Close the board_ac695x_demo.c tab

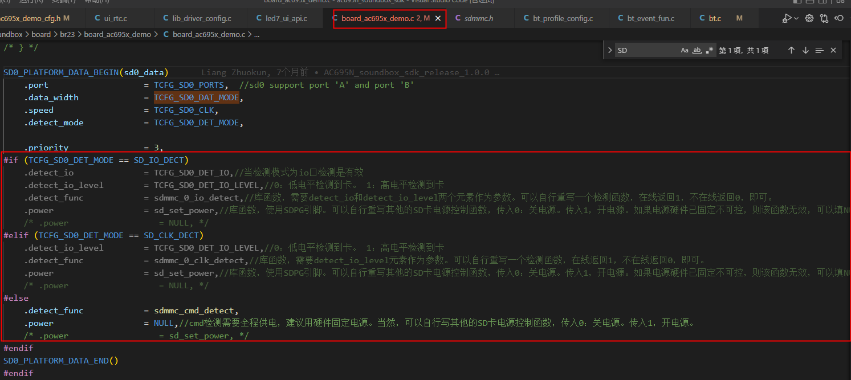[438, 19]
